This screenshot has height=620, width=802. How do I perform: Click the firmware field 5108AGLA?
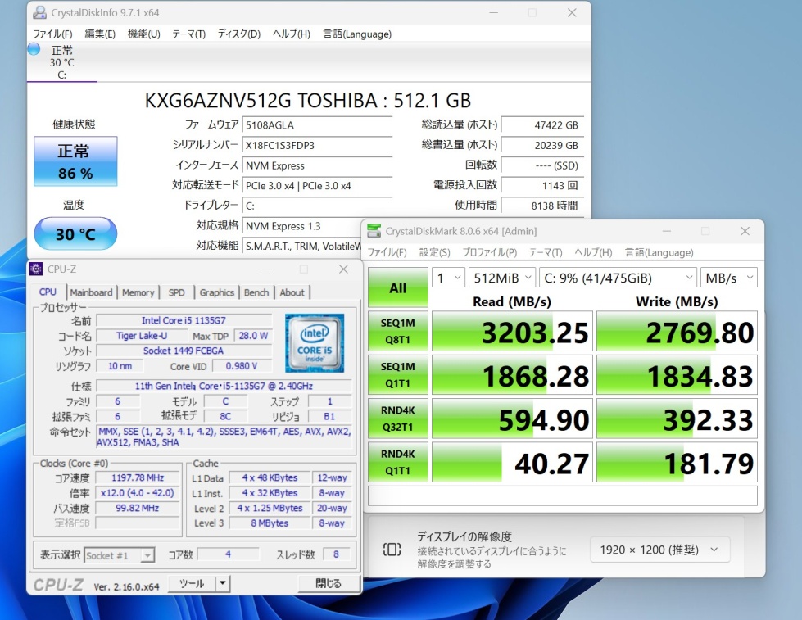tap(317, 125)
